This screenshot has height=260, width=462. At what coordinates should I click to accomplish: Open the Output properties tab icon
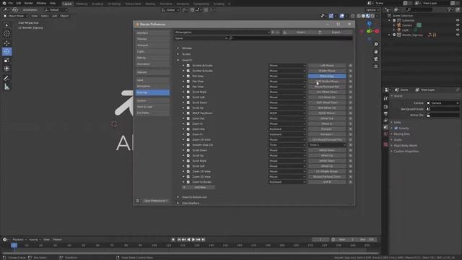[x=385, y=113]
